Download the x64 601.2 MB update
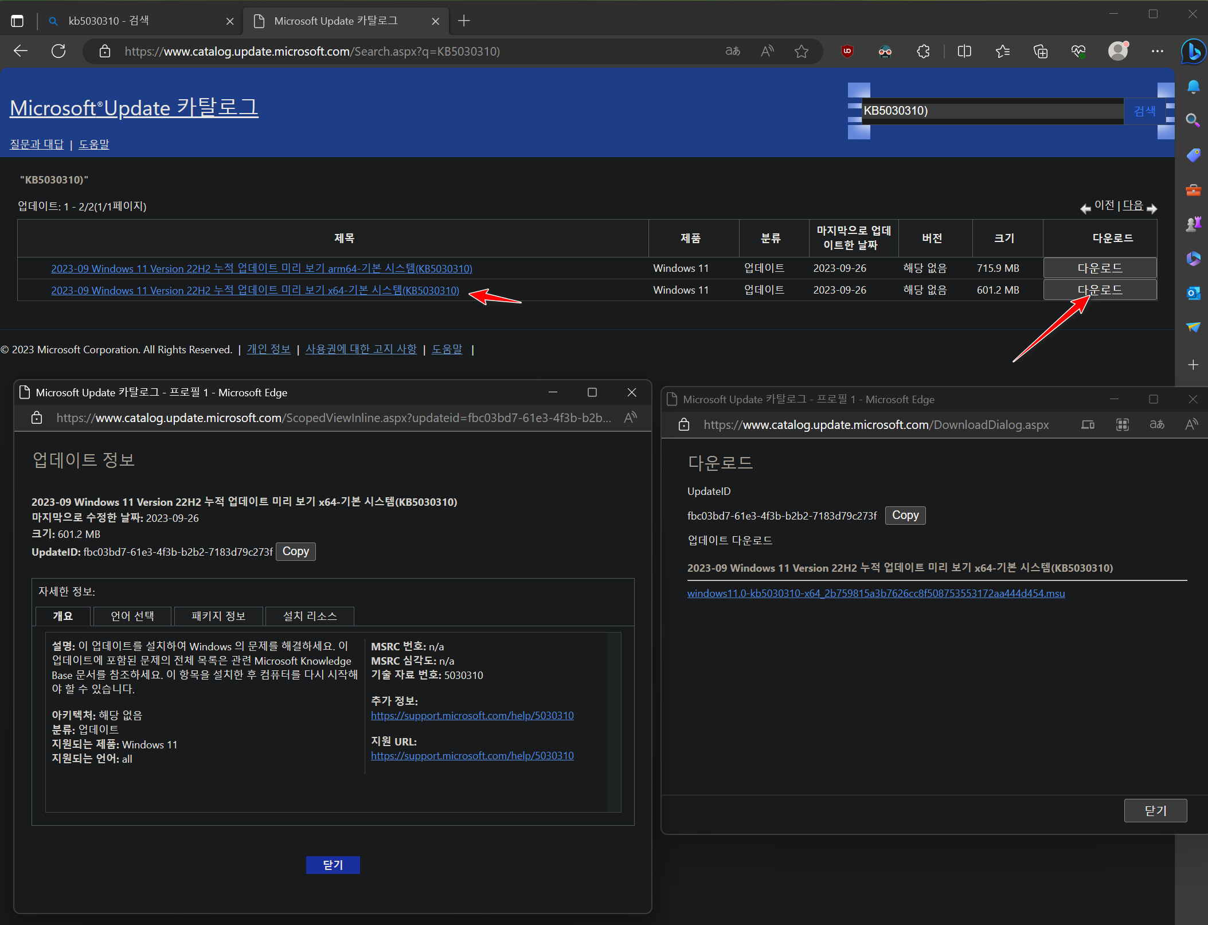This screenshot has width=1208, height=925. click(x=1100, y=290)
